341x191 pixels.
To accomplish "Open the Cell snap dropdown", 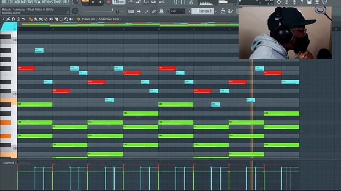I will pyautogui.click(x=177, y=11).
